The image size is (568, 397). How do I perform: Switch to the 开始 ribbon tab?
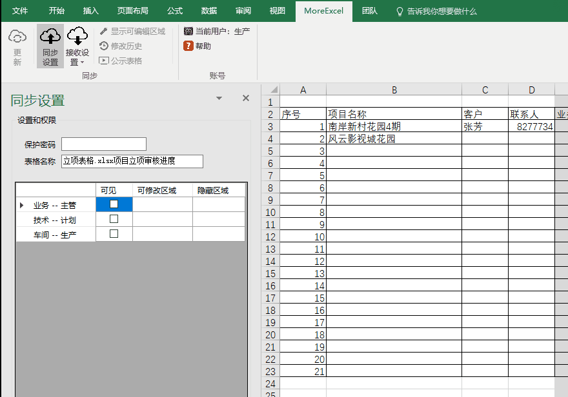57,11
